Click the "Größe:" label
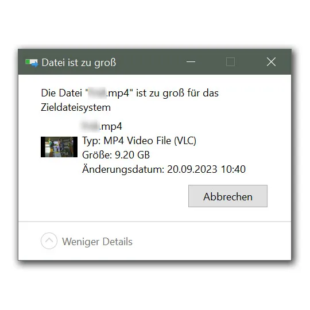The height and width of the screenshot is (310, 310). 97,155
